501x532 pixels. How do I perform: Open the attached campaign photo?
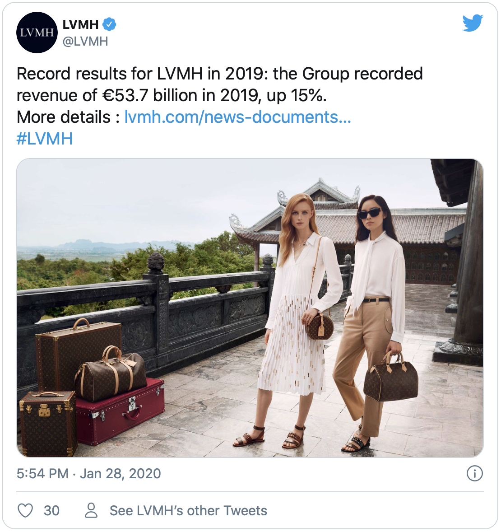(250, 308)
